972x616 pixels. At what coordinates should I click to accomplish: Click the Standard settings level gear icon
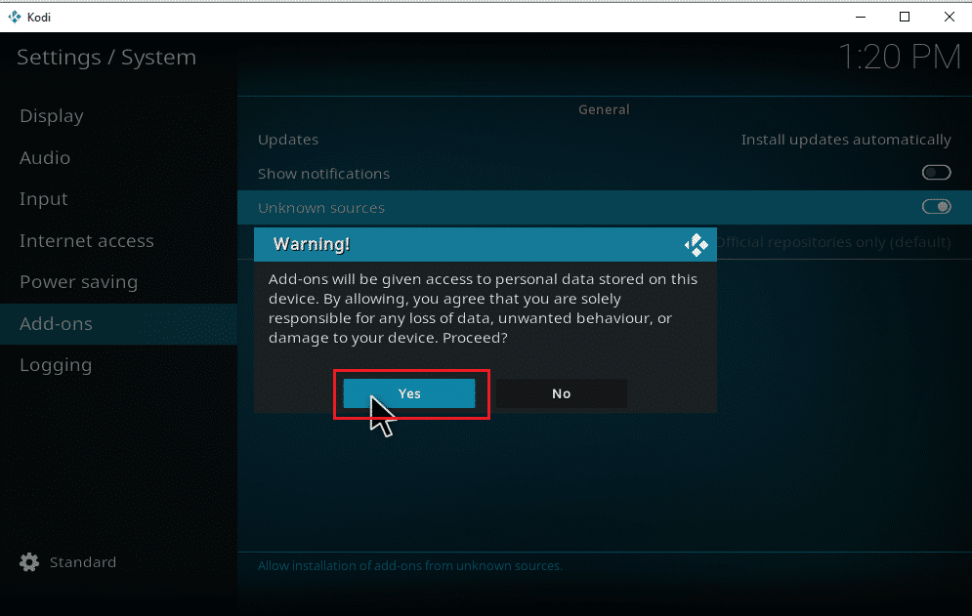(x=29, y=562)
